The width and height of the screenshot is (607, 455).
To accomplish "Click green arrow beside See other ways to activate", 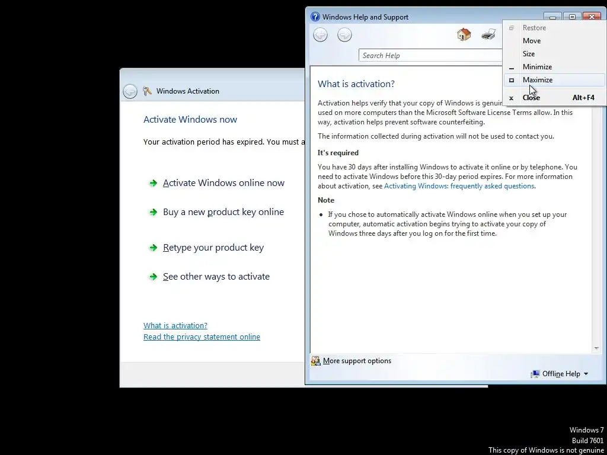I will [x=154, y=277].
